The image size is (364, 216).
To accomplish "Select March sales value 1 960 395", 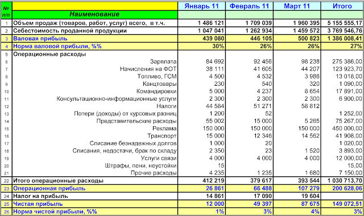I will coord(306,23).
